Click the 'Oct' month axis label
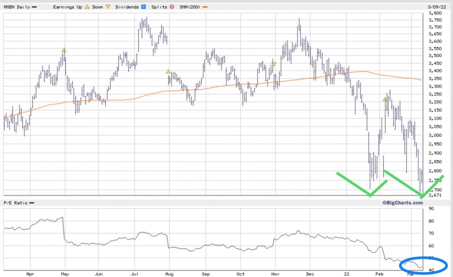The height and width of the screenshot is (277, 453). [x=241, y=274]
